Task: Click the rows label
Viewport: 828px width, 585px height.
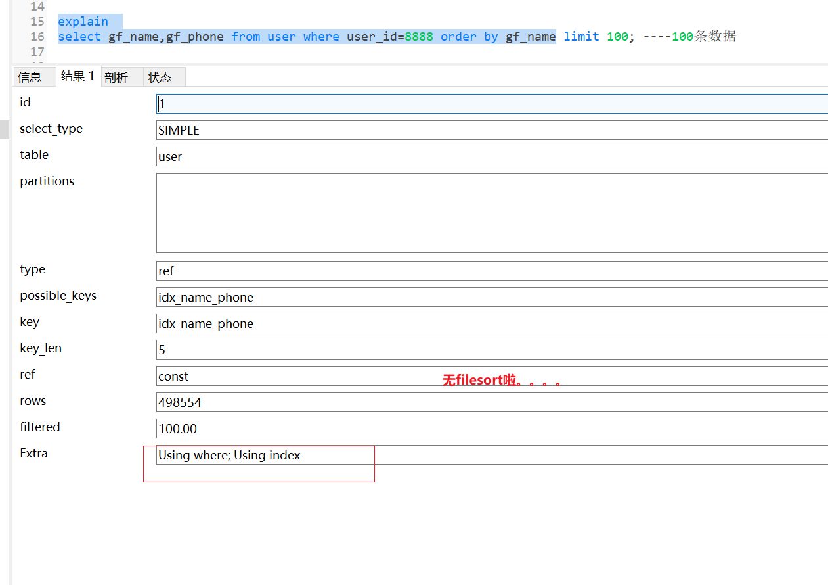Action: point(33,400)
